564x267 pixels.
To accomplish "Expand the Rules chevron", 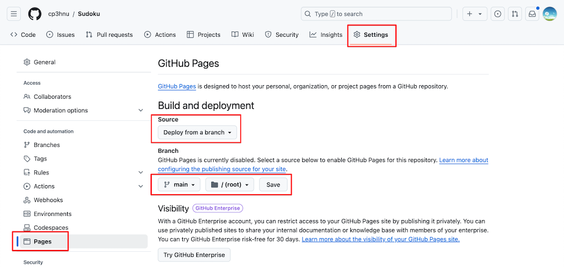I will (x=140, y=172).
